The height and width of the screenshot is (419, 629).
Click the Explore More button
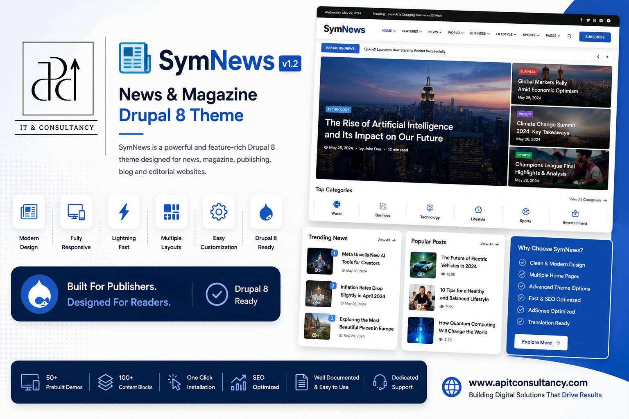point(541,342)
